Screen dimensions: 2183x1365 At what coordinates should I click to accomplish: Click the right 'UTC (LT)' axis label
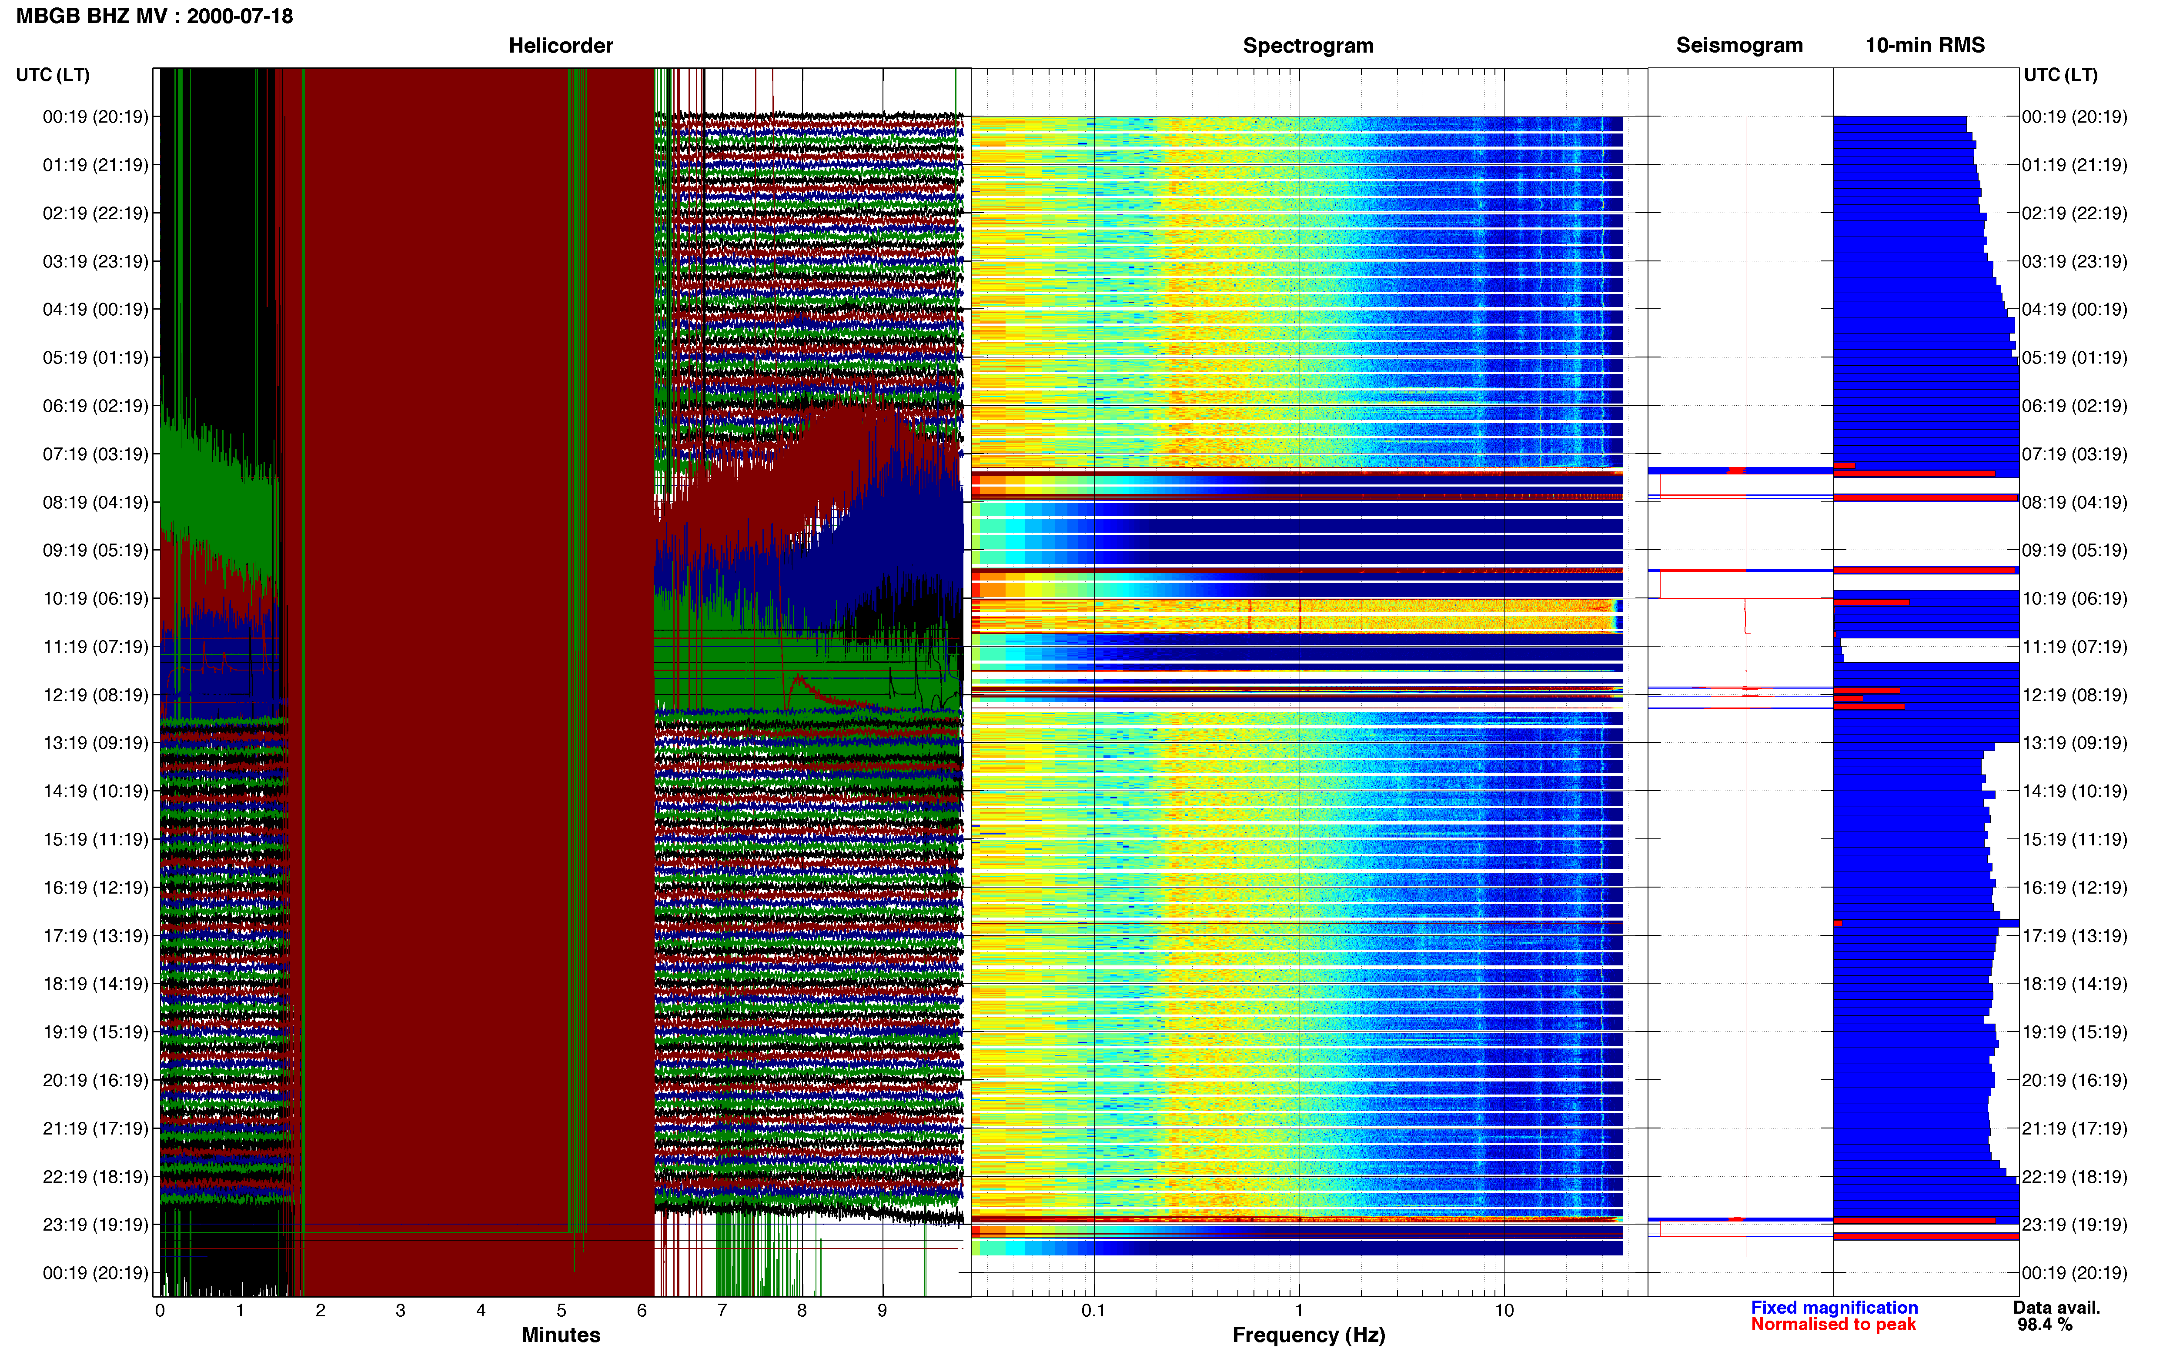pos(2060,75)
